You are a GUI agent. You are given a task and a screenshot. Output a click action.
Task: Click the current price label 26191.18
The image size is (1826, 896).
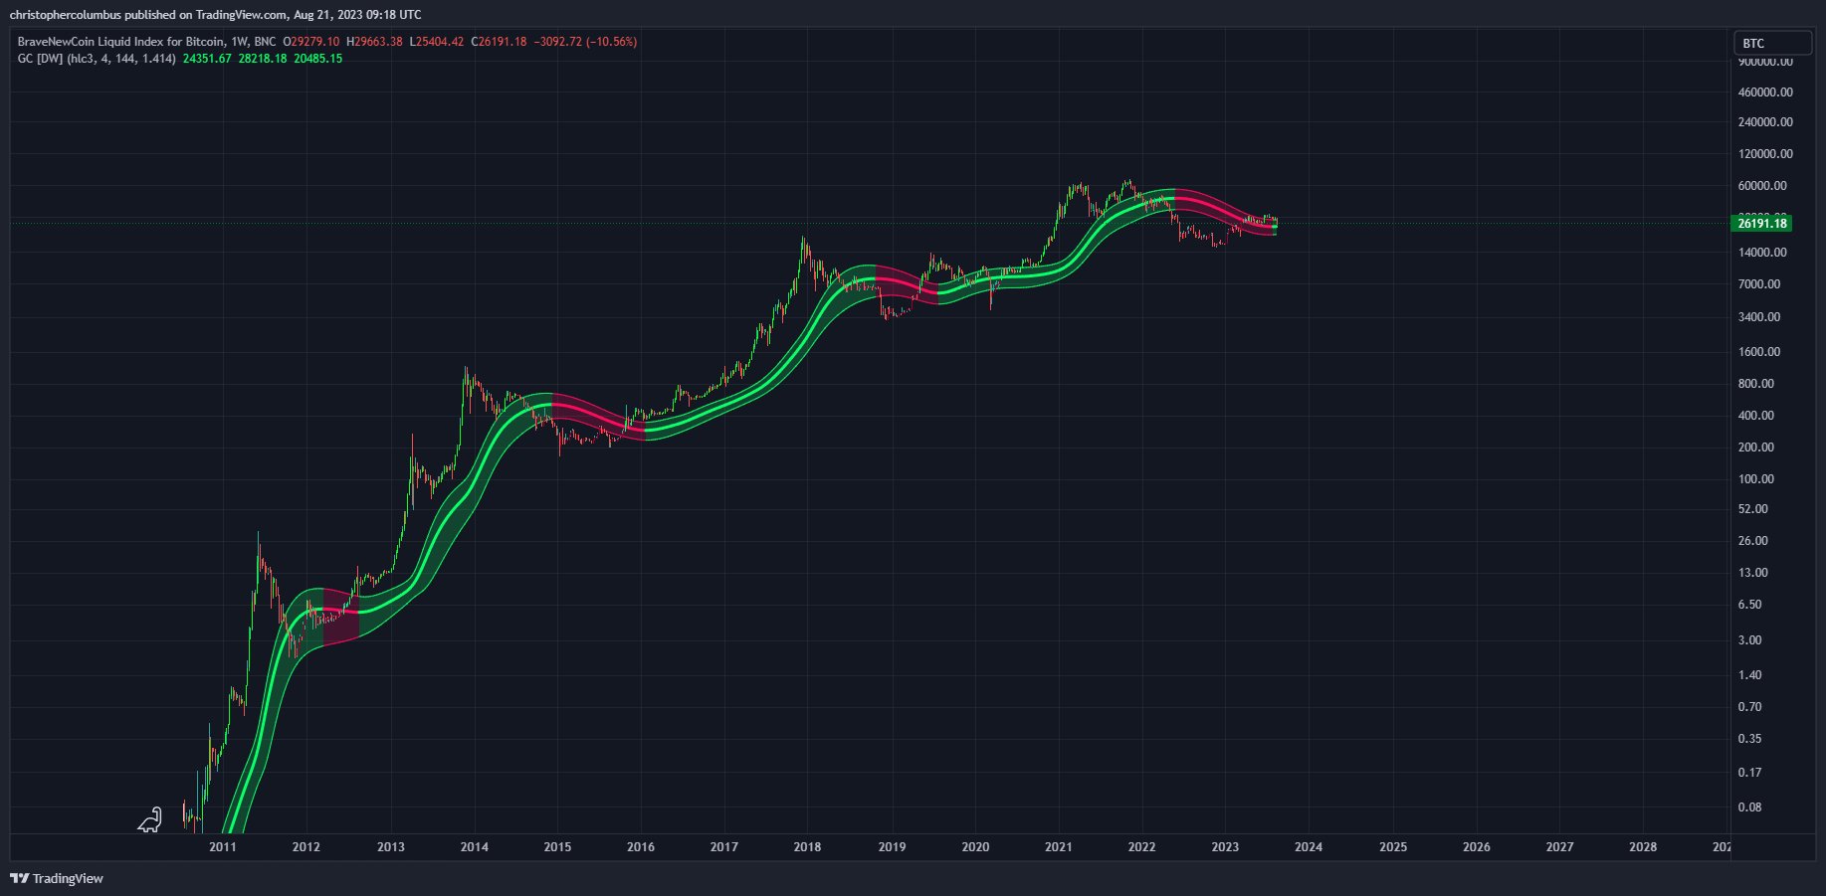pos(1762,223)
